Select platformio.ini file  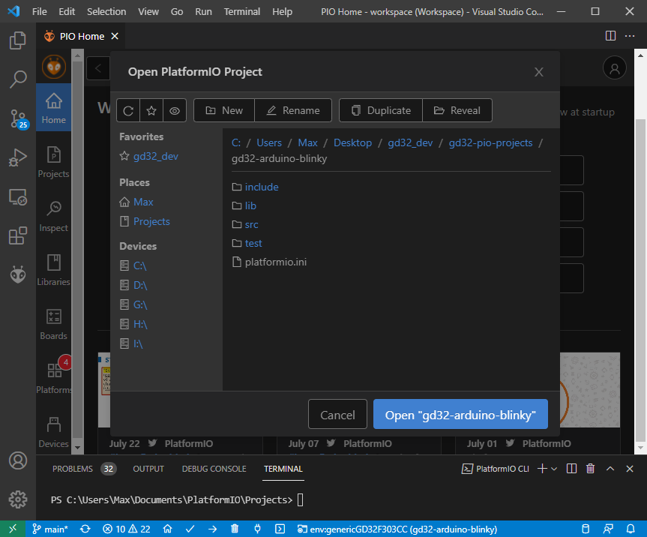tap(276, 262)
